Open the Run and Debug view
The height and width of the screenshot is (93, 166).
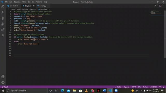click(x=3, y=24)
